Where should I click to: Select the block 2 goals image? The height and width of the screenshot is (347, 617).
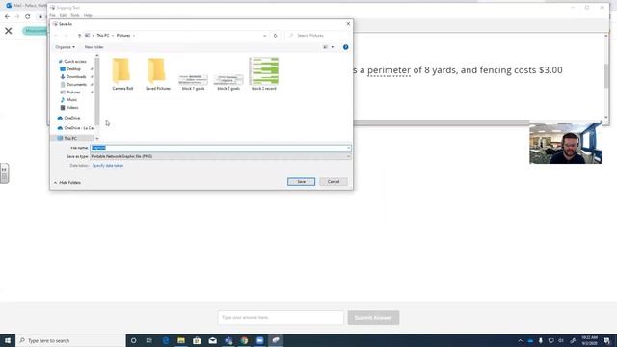click(x=228, y=82)
